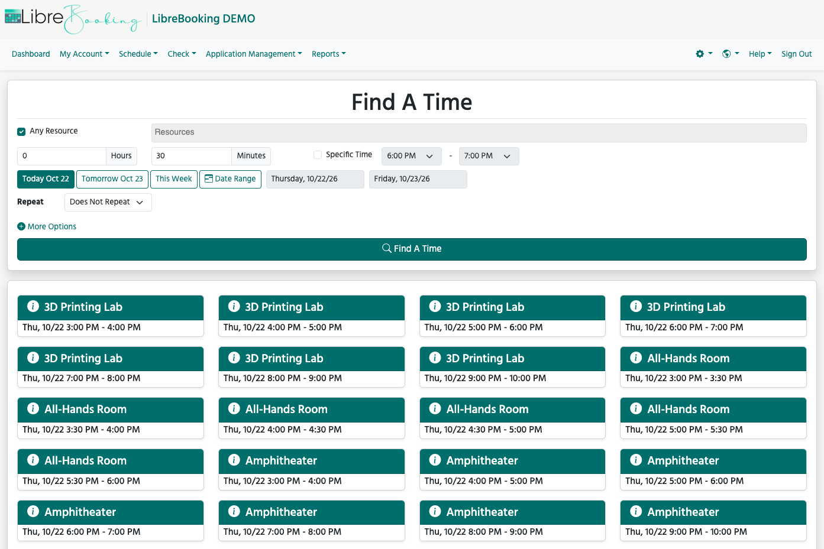The height and width of the screenshot is (549, 824).
Task: Open the 7:00 PM end time dropdown
Action: [x=489, y=156]
